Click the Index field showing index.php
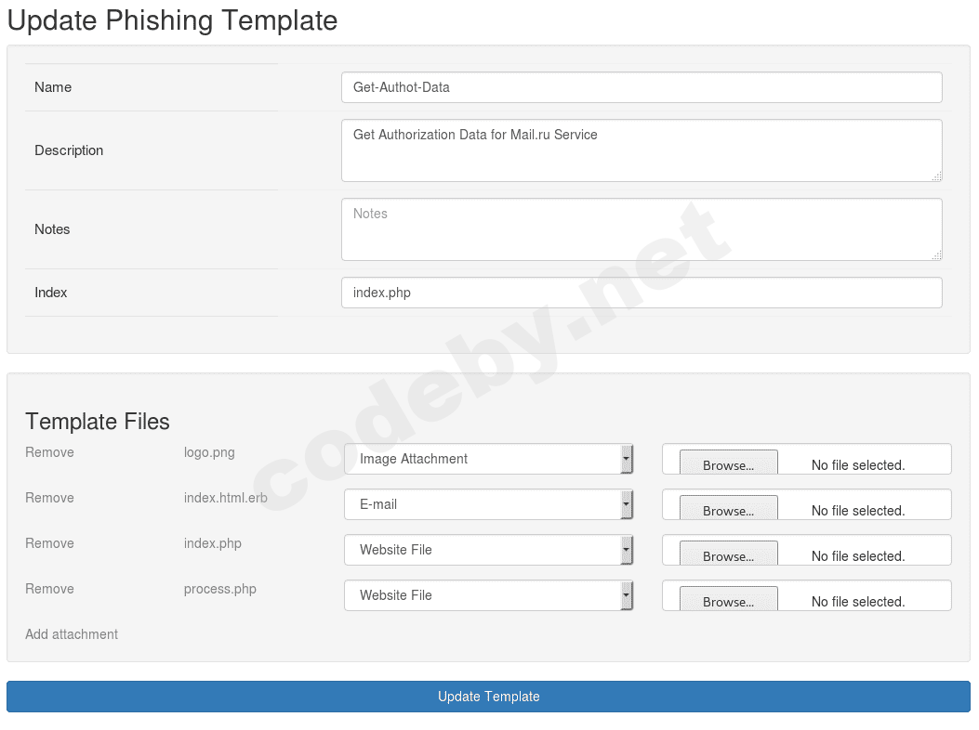This screenshot has width=979, height=730. click(642, 293)
